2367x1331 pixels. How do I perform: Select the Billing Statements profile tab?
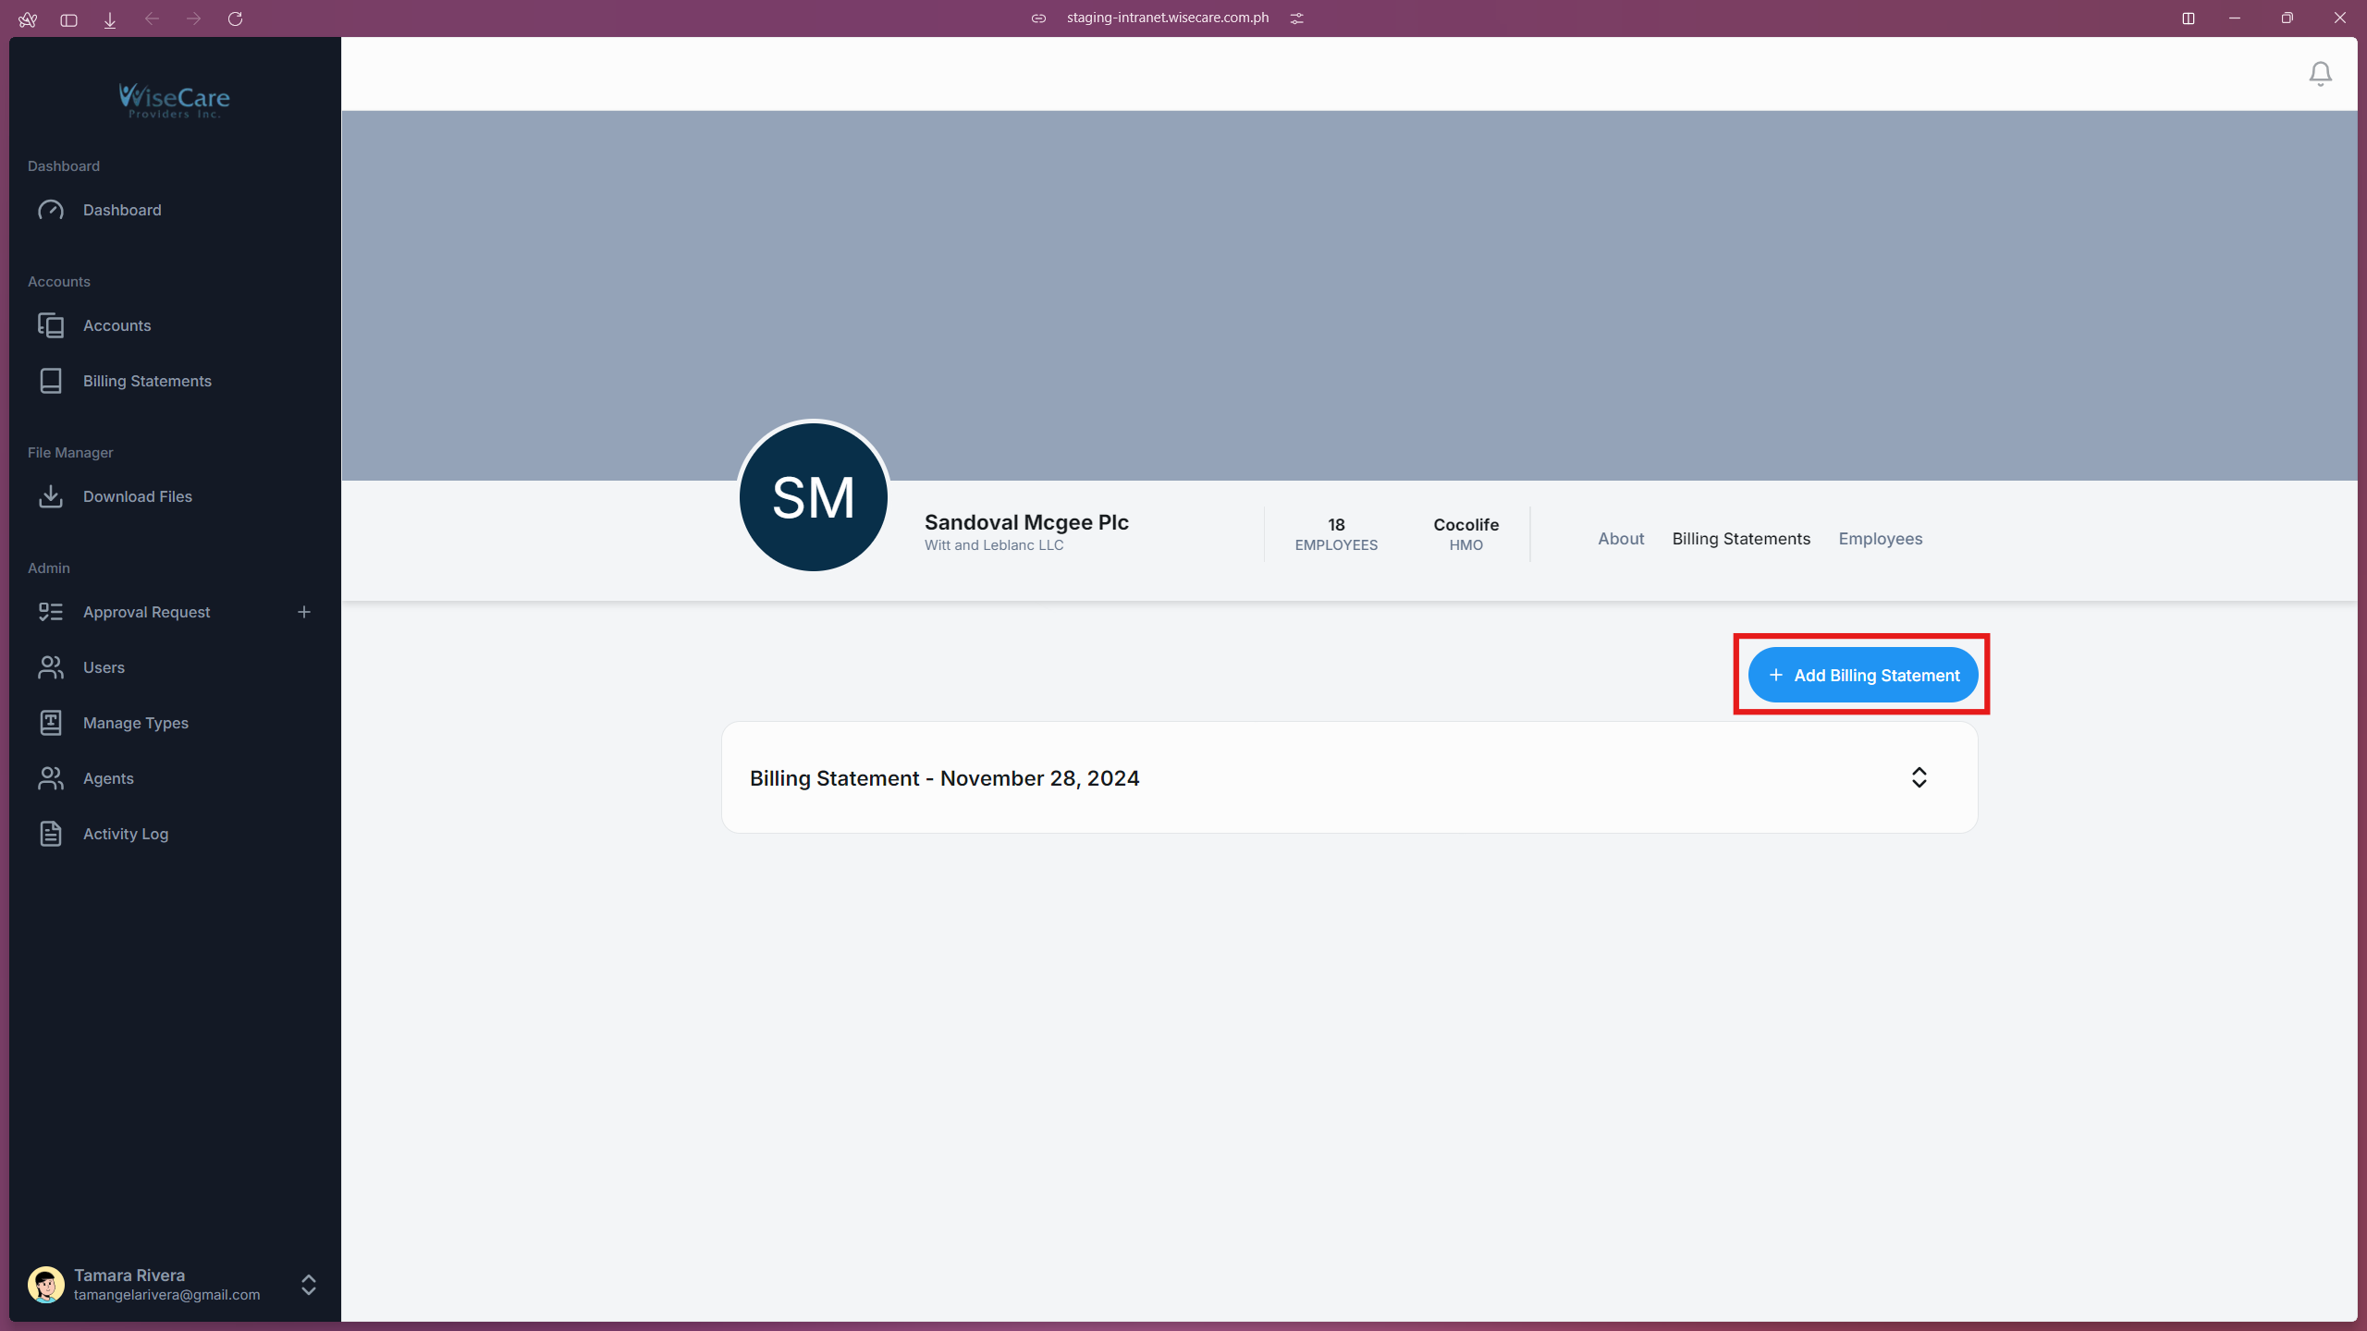pos(1741,539)
